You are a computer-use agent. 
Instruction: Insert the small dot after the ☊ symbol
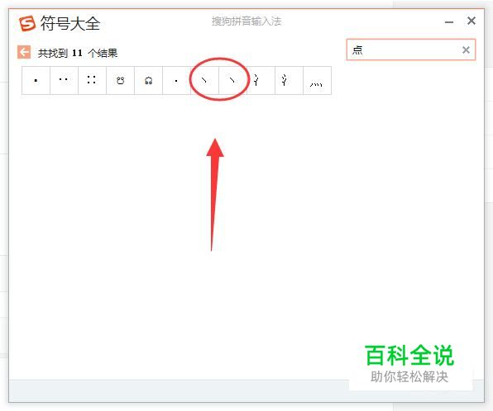177,80
